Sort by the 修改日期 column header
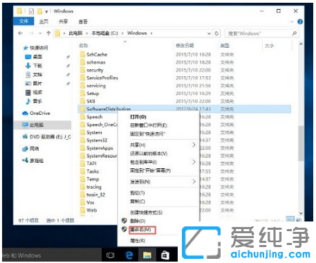 pyautogui.click(x=185, y=46)
